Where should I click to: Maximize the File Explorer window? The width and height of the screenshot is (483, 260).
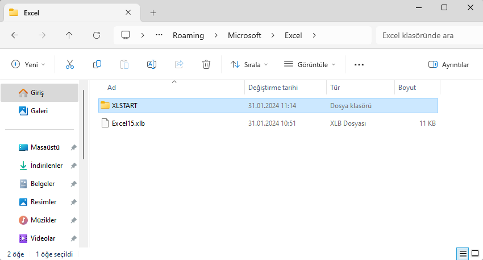[444, 7]
